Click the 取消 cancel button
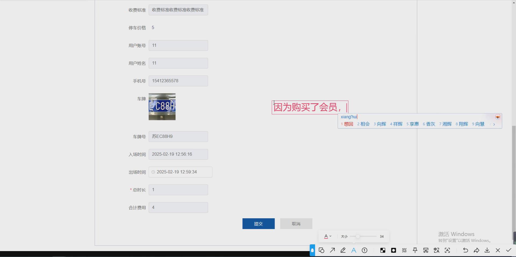 coord(296,223)
